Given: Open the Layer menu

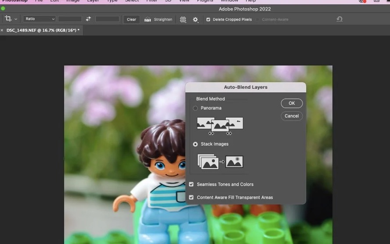Looking at the screenshot, I should click(93, 1).
